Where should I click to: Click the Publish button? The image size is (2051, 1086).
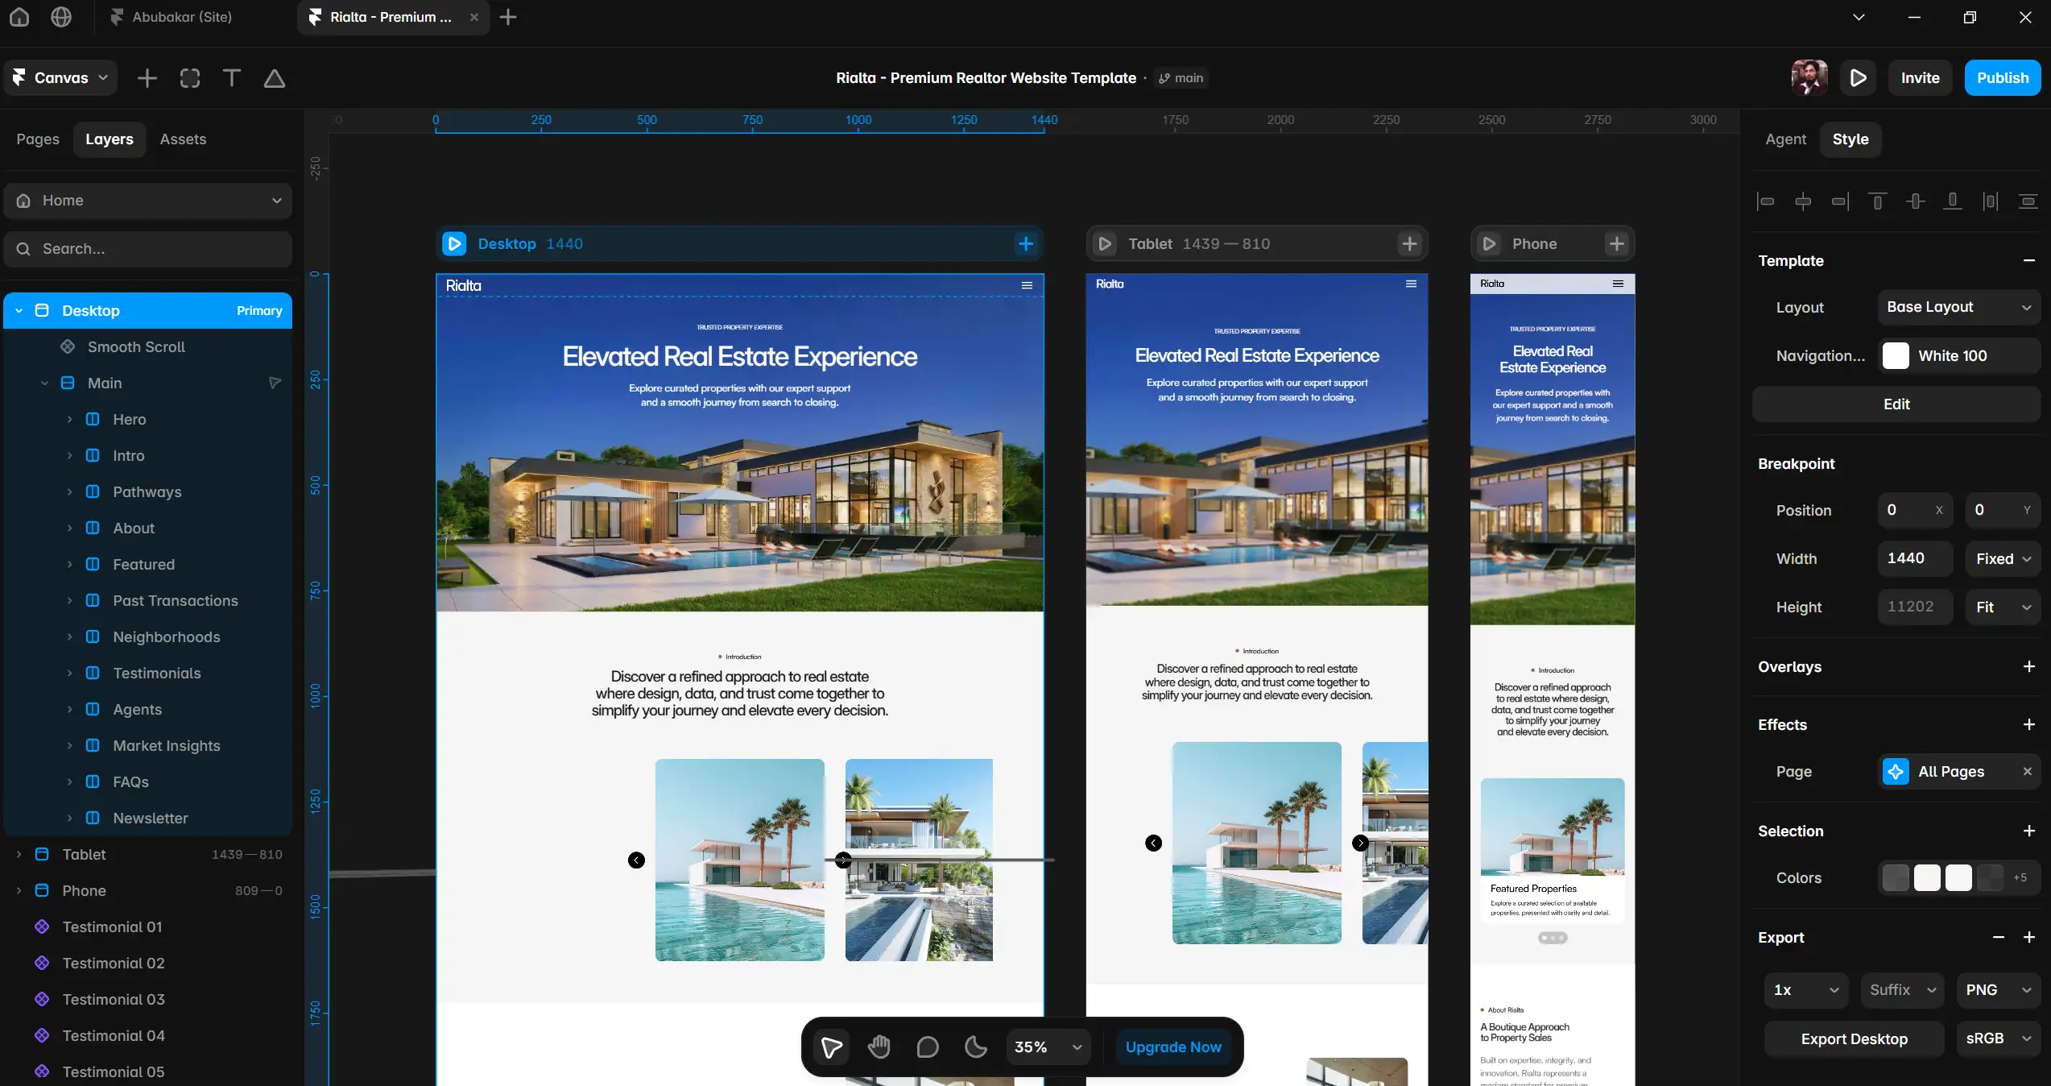[x=2003, y=78]
